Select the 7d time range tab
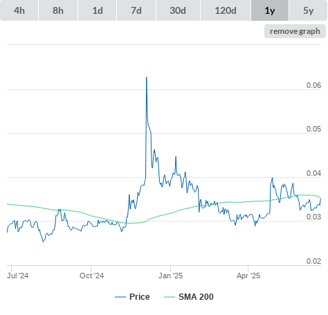The height and width of the screenshot is (315, 328). (x=136, y=10)
